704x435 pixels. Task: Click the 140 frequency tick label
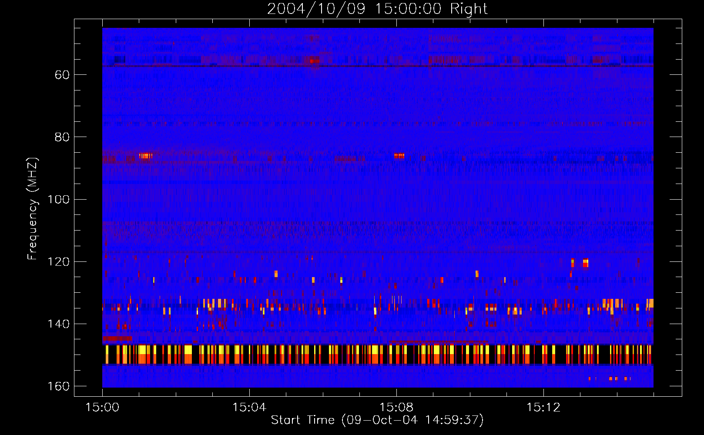click(x=58, y=324)
